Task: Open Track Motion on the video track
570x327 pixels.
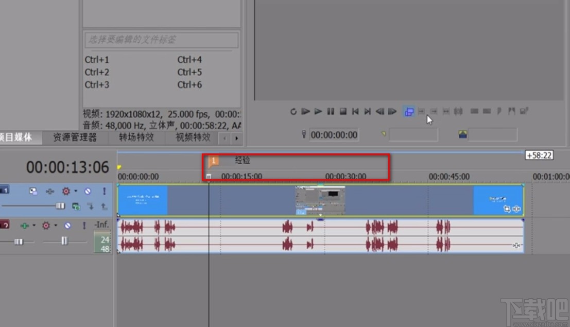Action: point(33,191)
